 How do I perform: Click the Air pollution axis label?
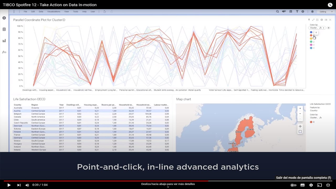[181, 90]
